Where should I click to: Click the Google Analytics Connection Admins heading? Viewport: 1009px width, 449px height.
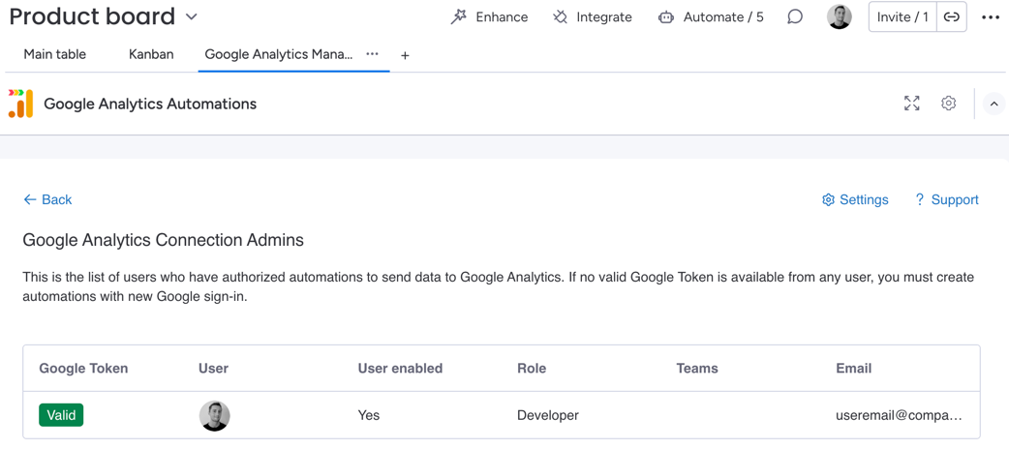[x=164, y=241]
